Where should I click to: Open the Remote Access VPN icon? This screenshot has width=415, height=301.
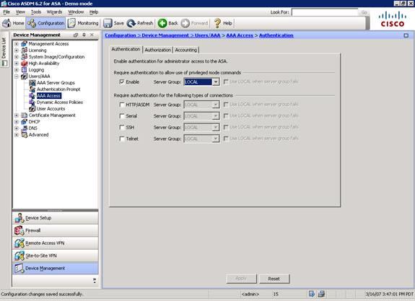coord(19,243)
